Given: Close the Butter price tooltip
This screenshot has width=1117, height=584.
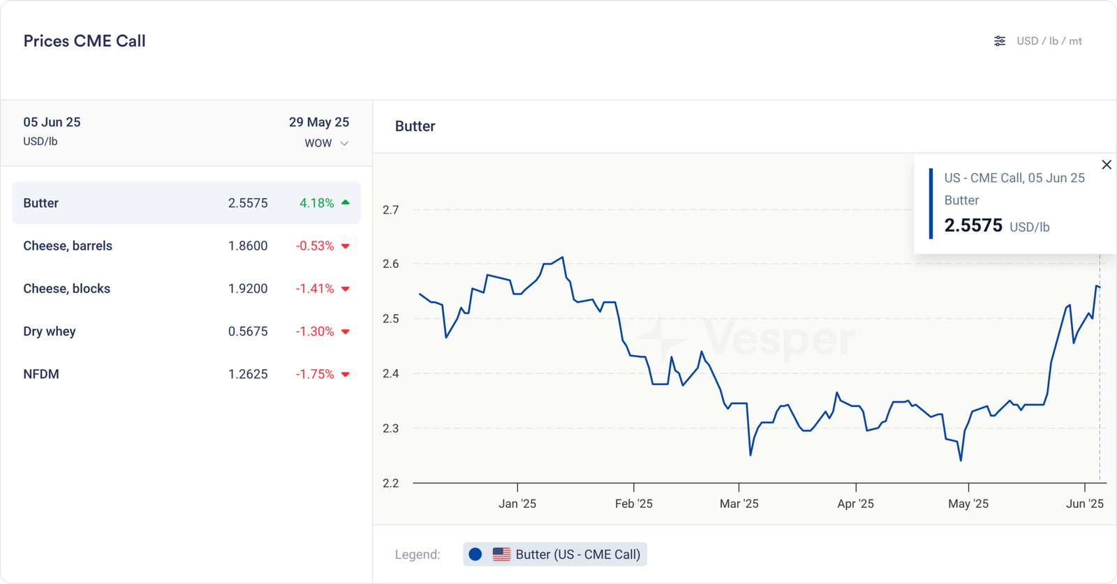Looking at the screenshot, I should point(1107,165).
